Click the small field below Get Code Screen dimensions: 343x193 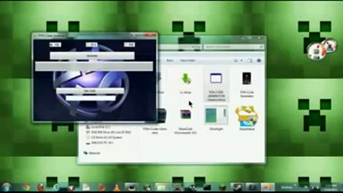91,98
